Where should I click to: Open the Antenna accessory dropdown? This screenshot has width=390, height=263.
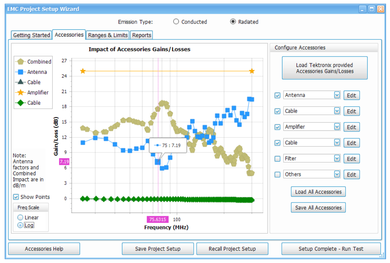[337, 95]
